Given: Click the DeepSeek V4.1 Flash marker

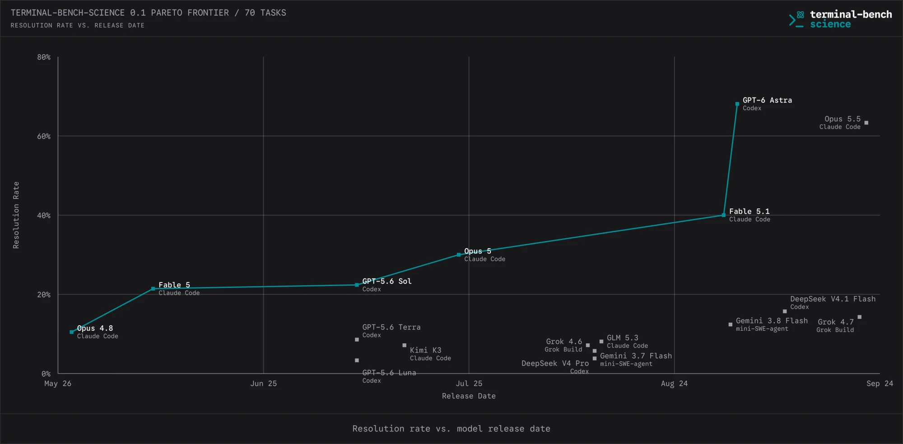Looking at the screenshot, I should click(x=785, y=311).
